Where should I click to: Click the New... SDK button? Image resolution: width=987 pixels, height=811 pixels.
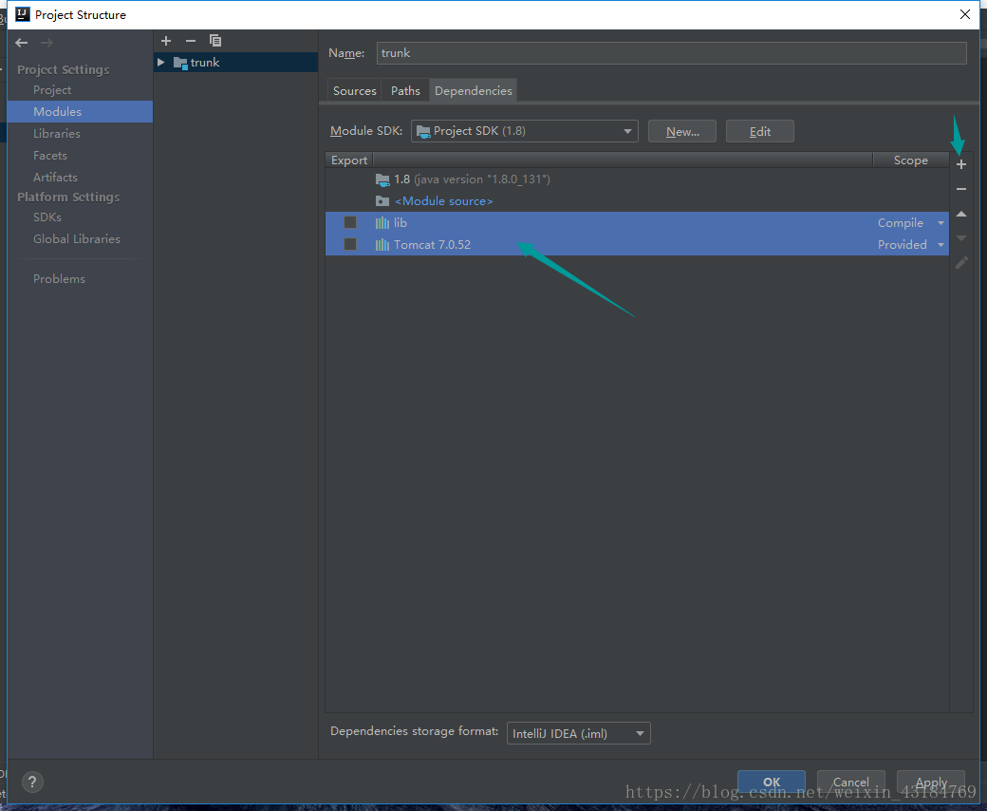click(682, 132)
